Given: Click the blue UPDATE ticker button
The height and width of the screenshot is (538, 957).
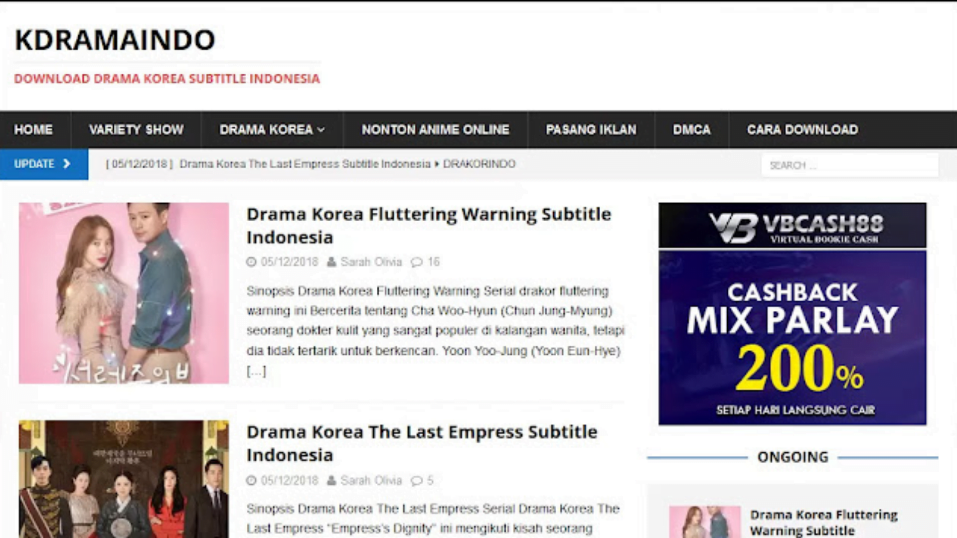Looking at the screenshot, I should [x=44, y=164].
